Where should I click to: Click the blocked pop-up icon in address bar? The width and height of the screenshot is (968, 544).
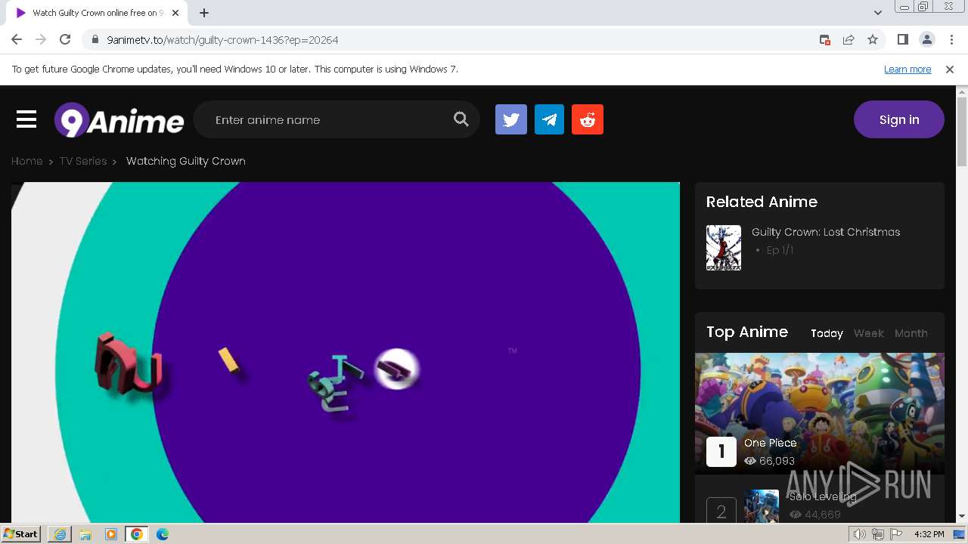pos(825,39)
